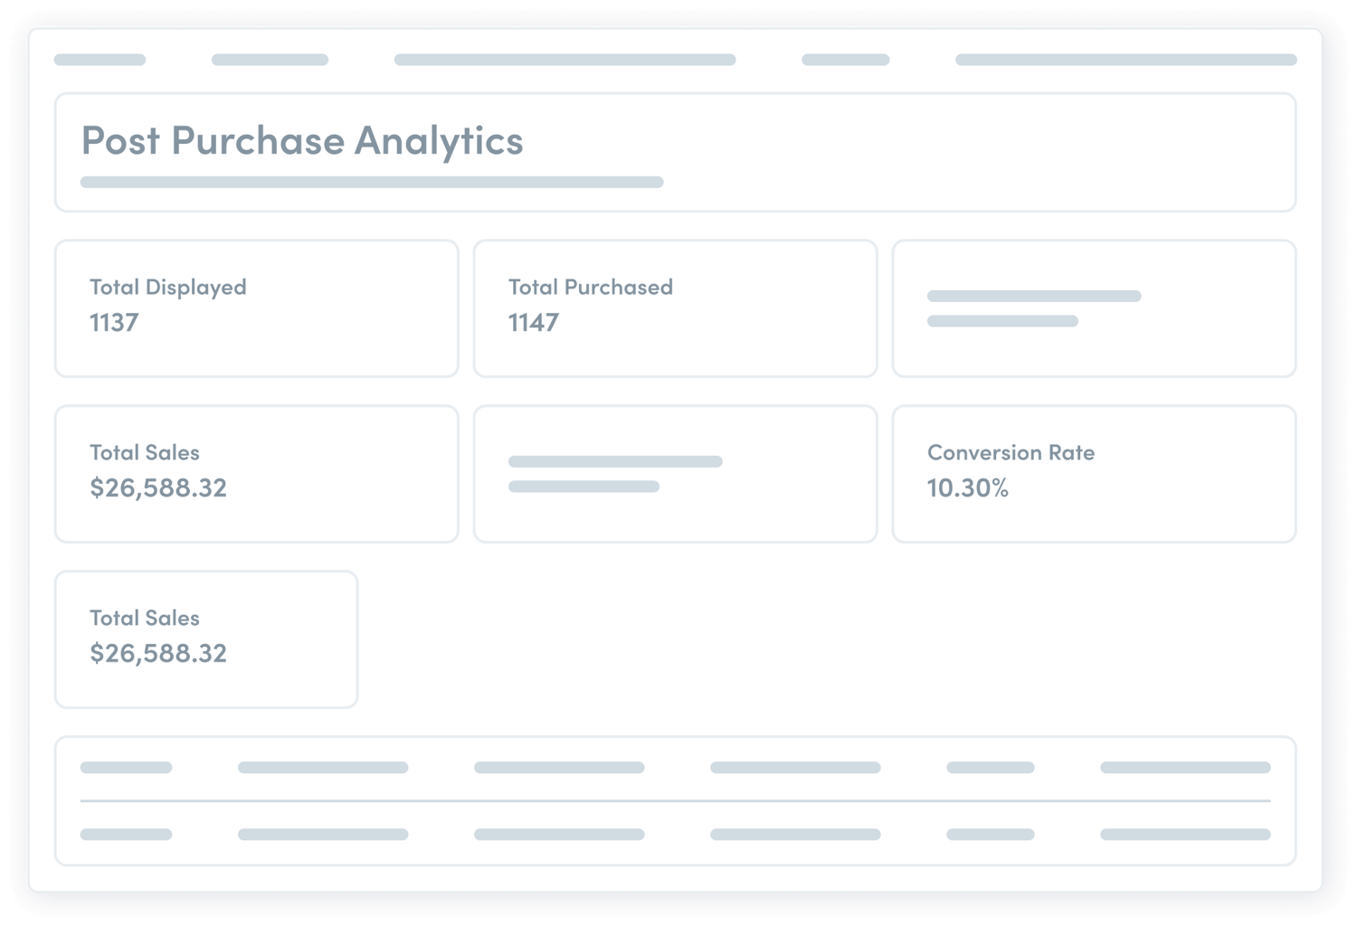Image resolution: width=1357 pixels, height=927 pixels.
Task: Select the second navigation placeholder
Action: click(x=269, y=60)
